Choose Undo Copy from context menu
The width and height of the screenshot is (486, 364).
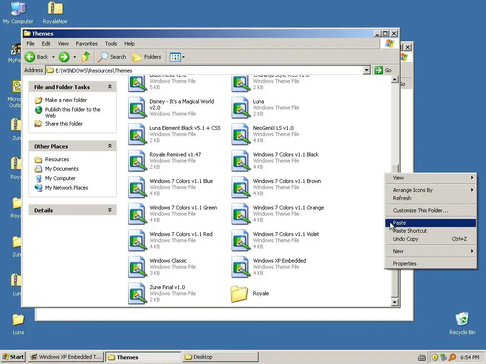430,239
